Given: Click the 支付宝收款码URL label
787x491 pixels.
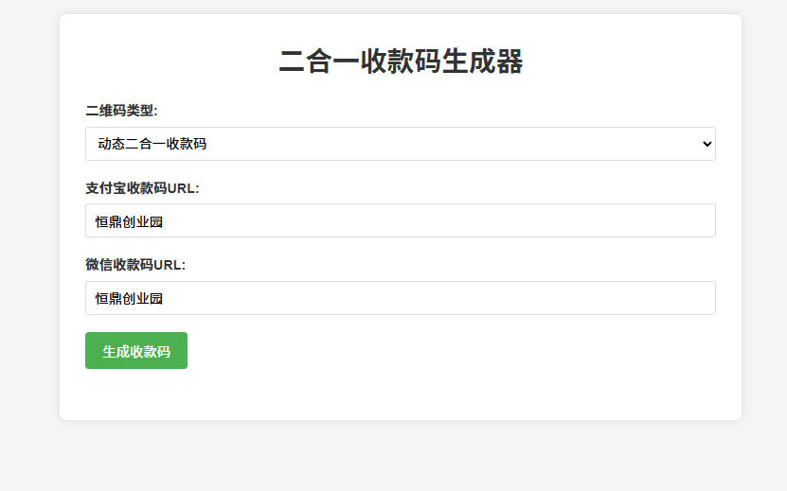Looking at the screenshot, I should coord(142,188).
